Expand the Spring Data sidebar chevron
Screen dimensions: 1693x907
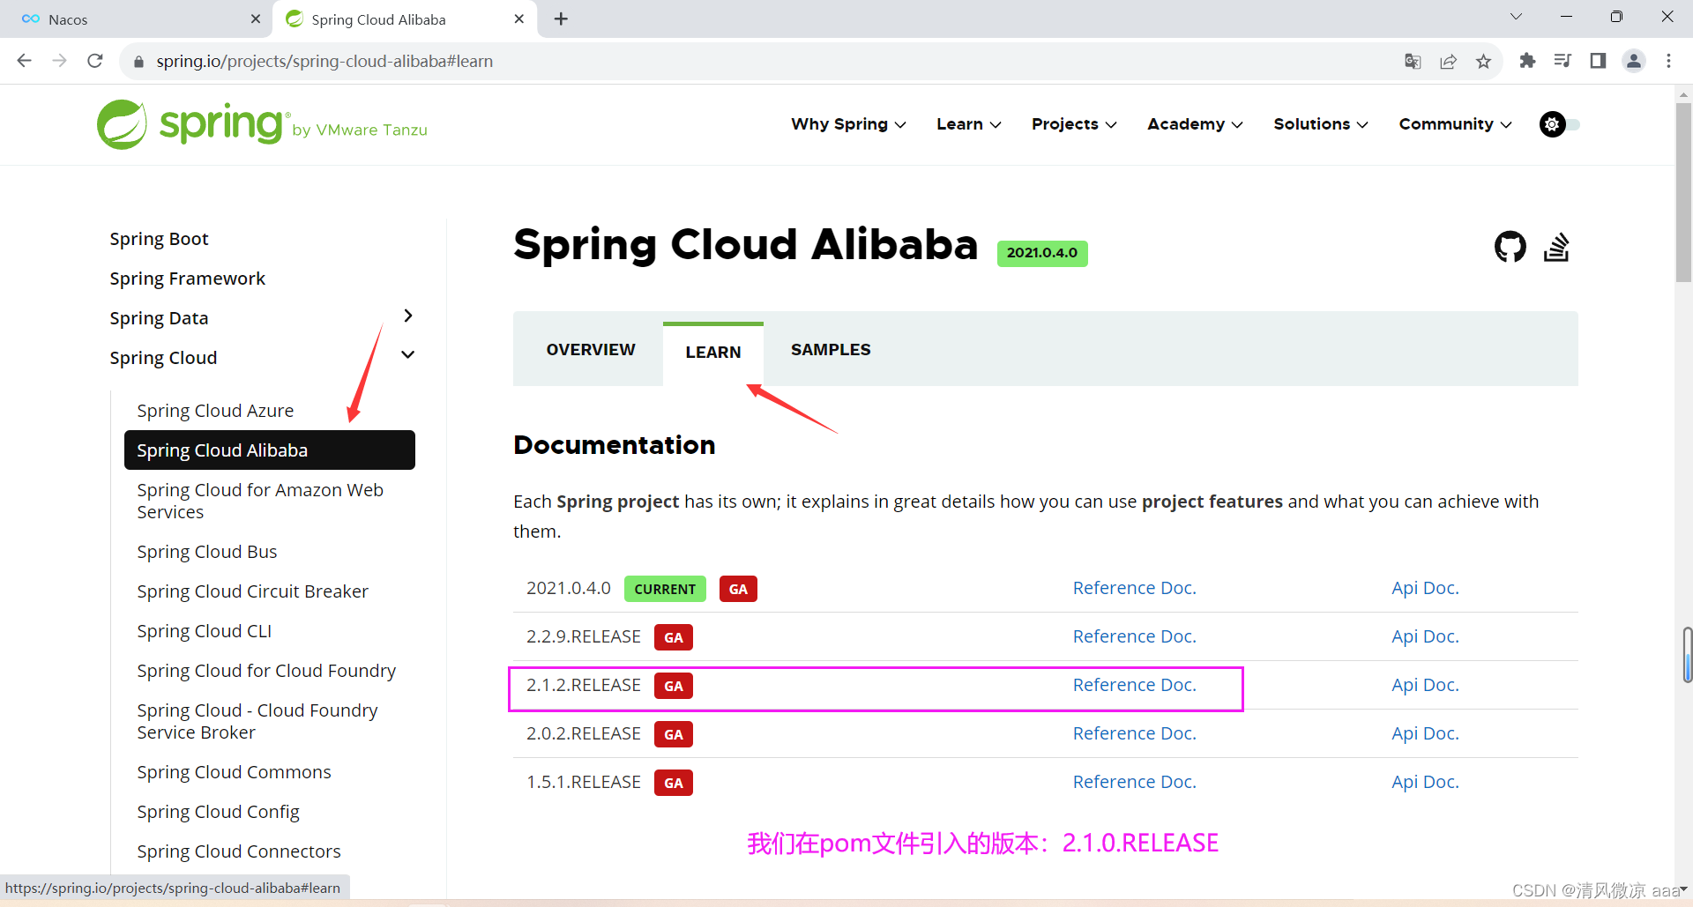(x=407, y=316)
